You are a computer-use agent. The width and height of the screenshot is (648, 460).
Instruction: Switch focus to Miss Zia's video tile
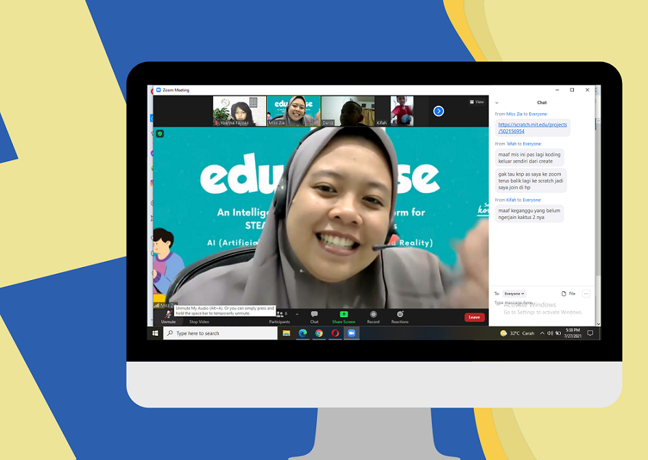295,110
